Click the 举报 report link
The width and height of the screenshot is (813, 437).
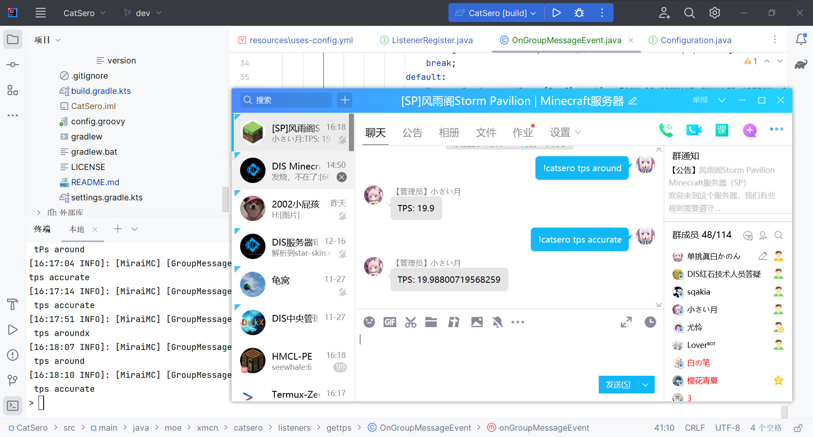coord(700,100)
